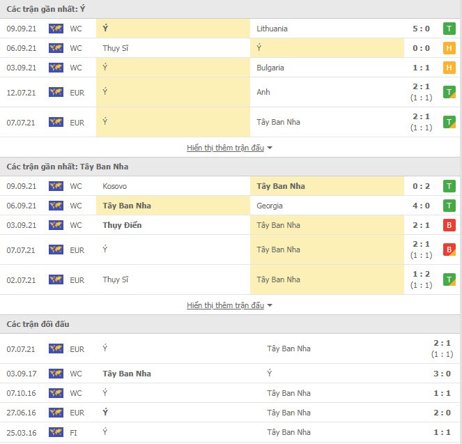The height and width of the screenshot is (444, 462).
Task: Click the red B badge for Thụy Điển match
Action: point(449,225)
